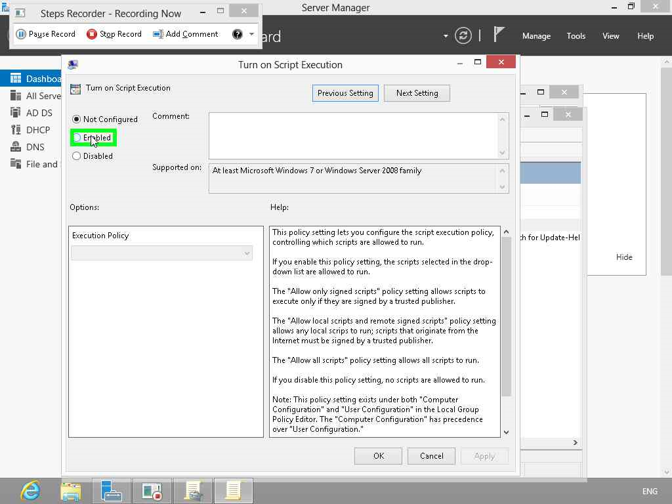
Task: Select Dashboard in Server Manager sidebar
Action: tap(31, 79)
